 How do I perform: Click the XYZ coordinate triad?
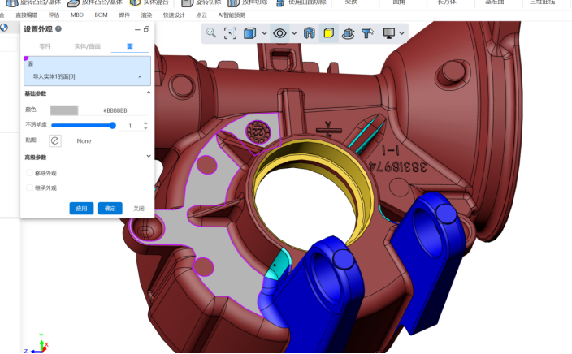click(37, 343)
